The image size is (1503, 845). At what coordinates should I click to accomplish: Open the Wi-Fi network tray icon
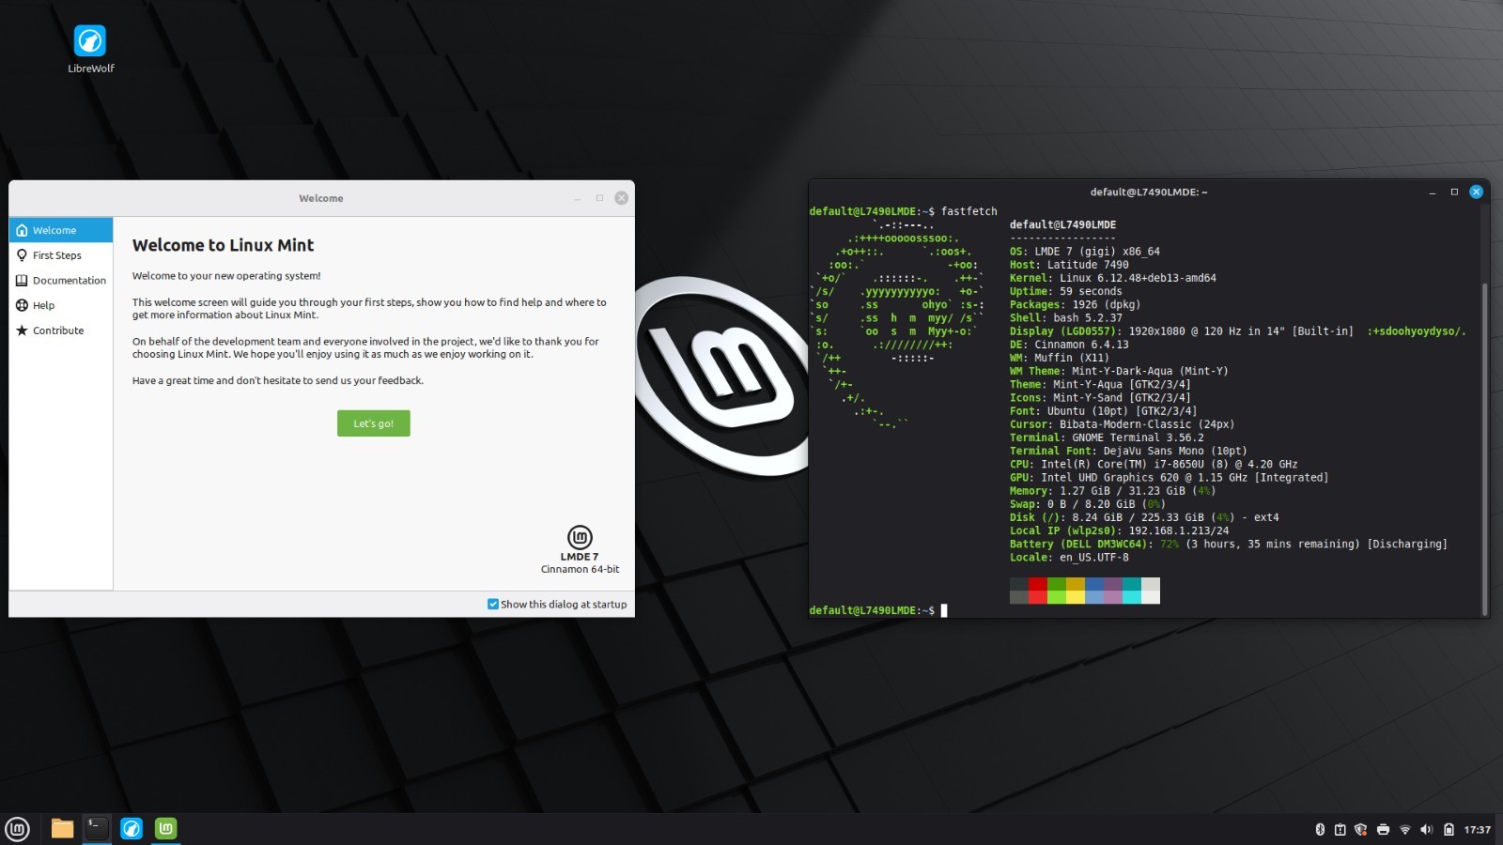(1405, 829)
